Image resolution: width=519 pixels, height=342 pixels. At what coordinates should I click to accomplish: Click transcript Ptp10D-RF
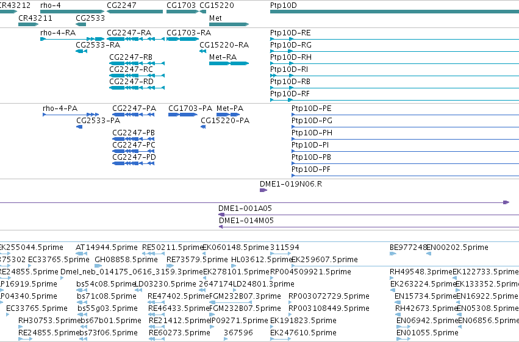pyautogui.click(x=395, y=100)
